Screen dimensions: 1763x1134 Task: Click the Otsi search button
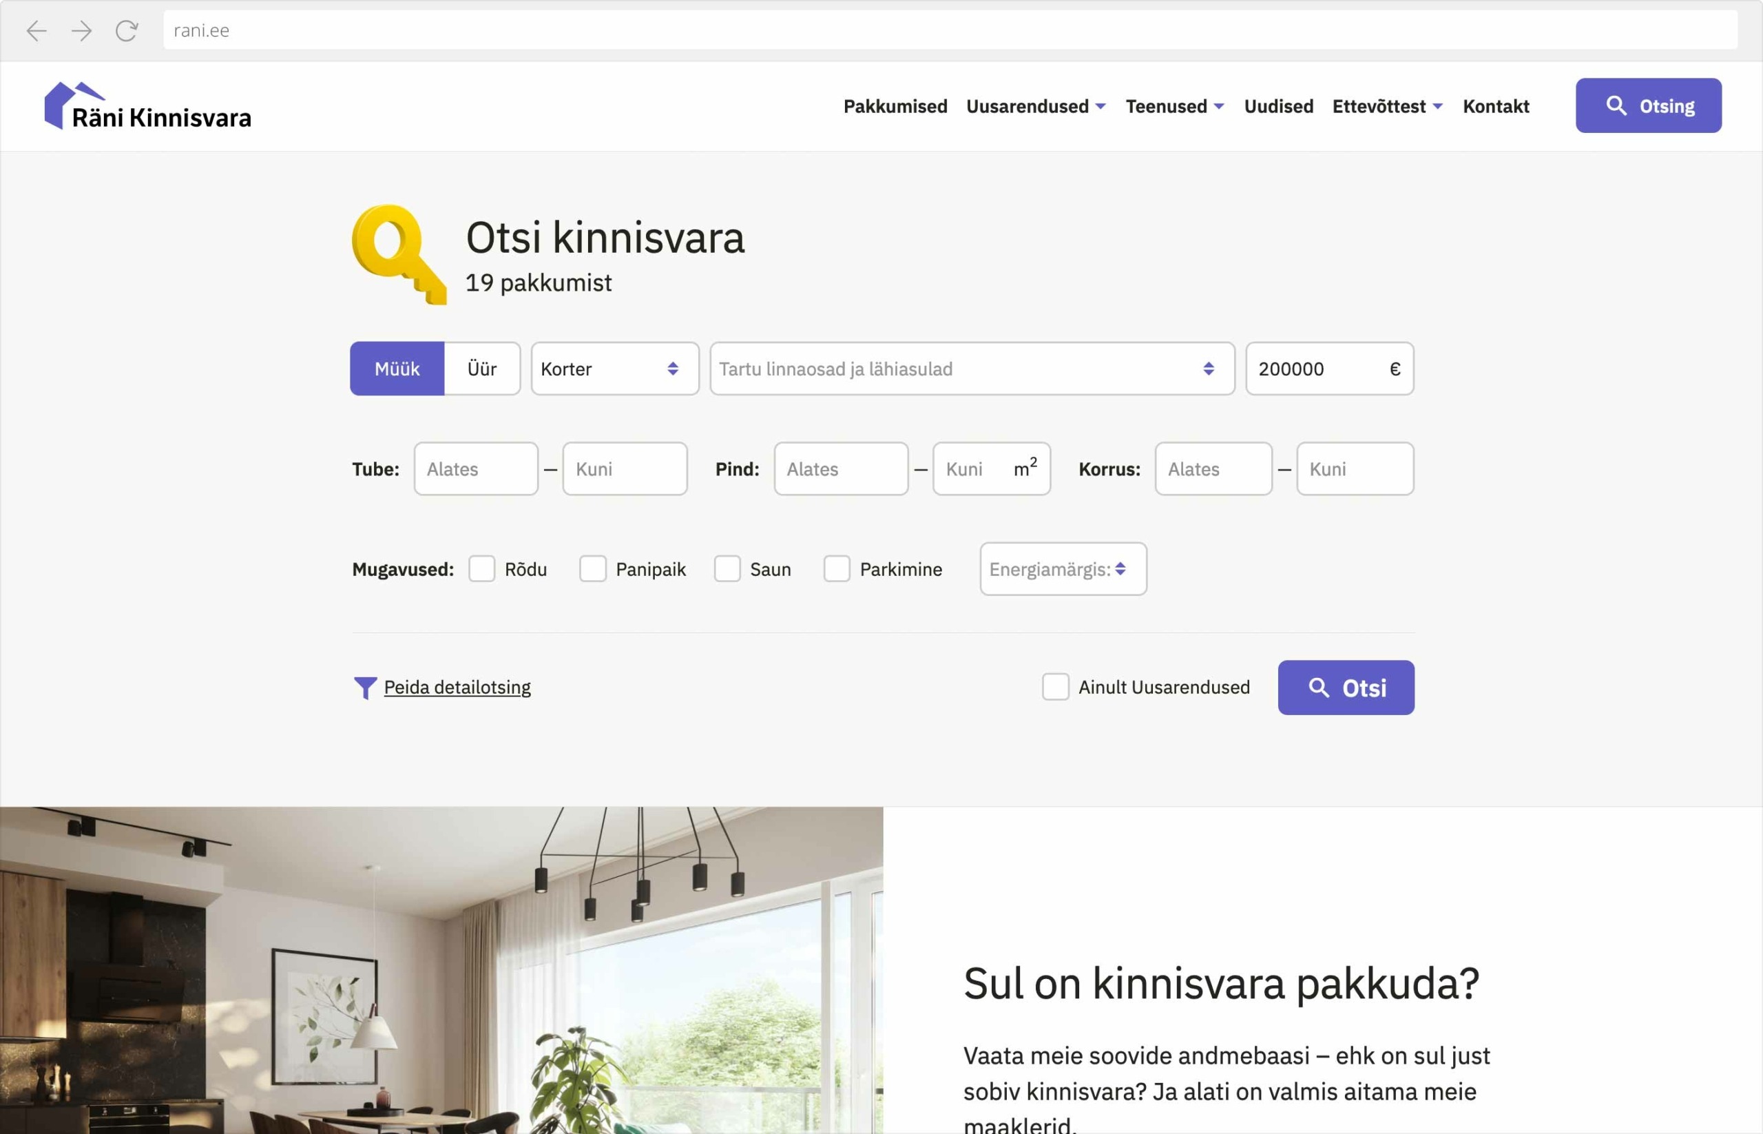pyautogui.click(x=1346, y=687)
